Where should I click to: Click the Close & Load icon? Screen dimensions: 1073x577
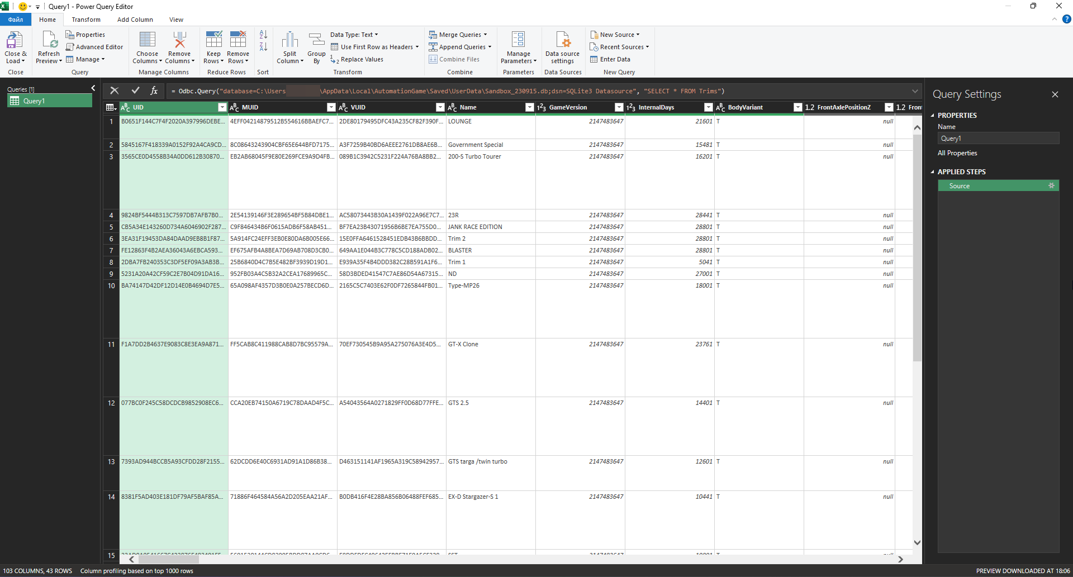[x=15, y=41]
